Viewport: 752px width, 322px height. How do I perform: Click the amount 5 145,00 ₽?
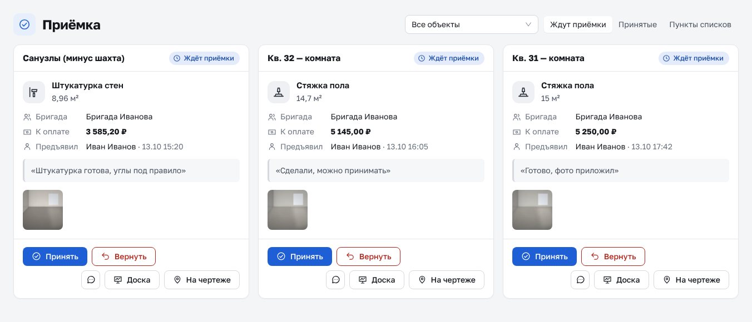click(x=351, y=132)
